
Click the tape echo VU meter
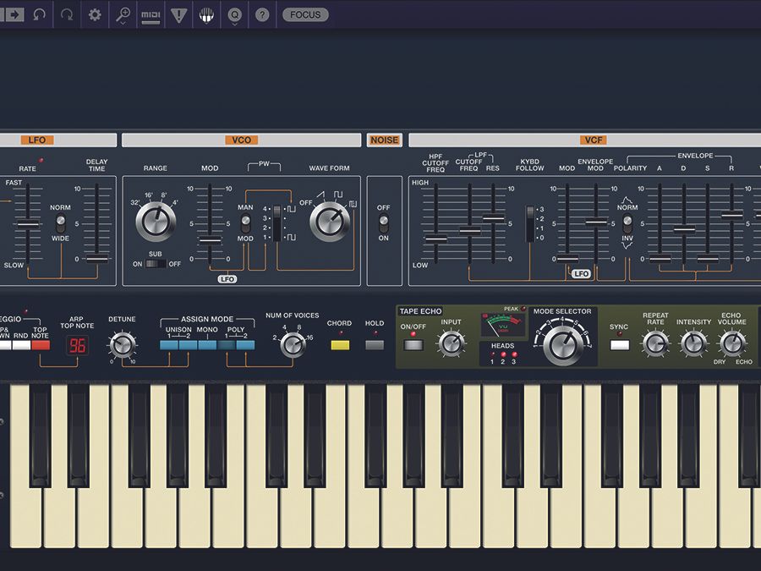502,325
